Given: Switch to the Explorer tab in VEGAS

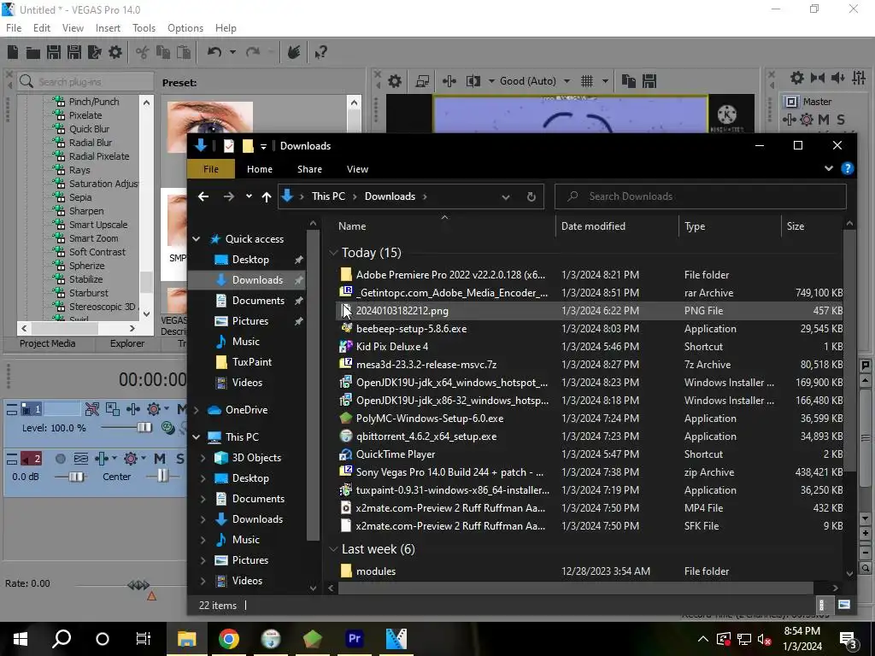Looking at the screenshot, I should [x=127, y=343].
